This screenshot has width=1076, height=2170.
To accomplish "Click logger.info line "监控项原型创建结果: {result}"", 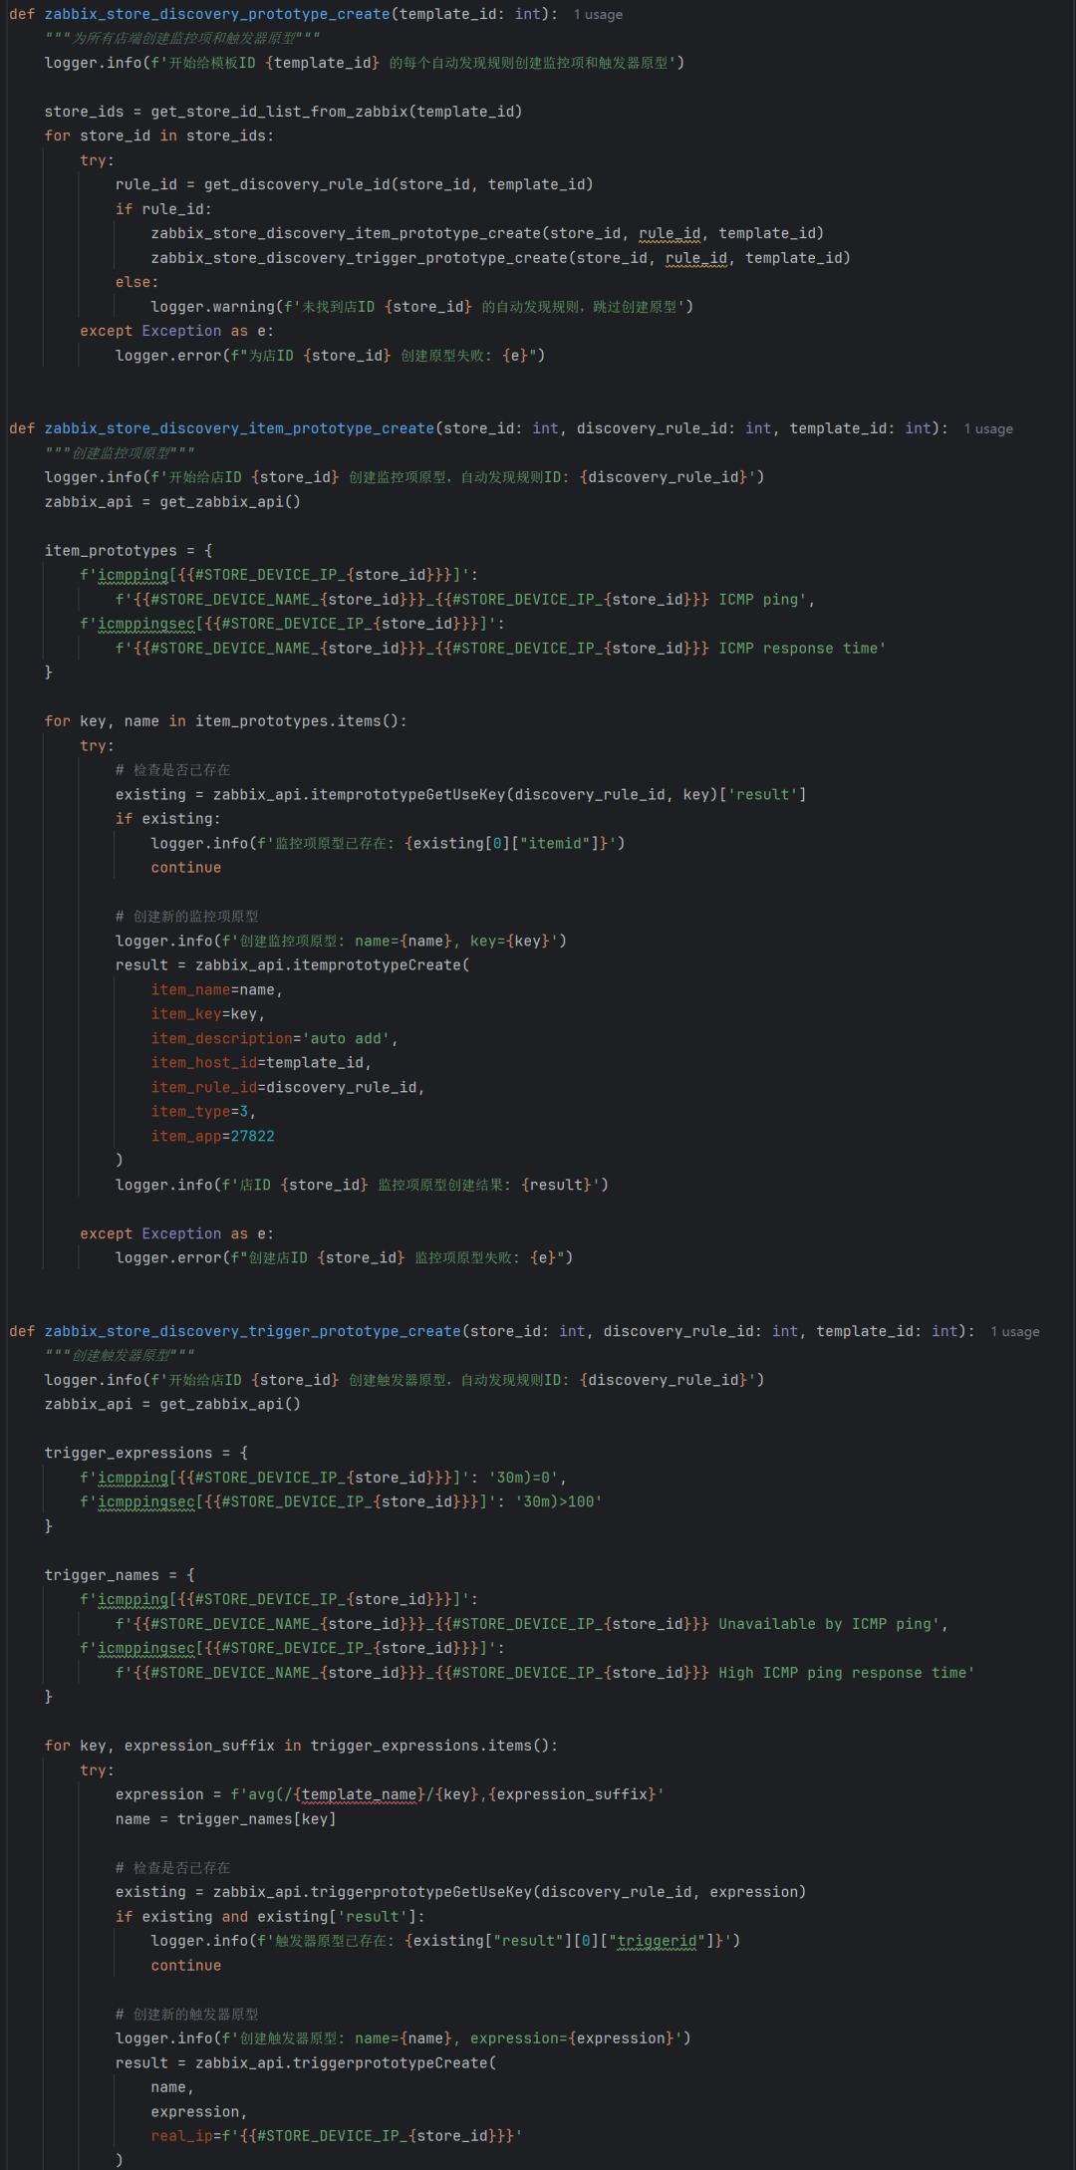I will [x=362, y=1186].
